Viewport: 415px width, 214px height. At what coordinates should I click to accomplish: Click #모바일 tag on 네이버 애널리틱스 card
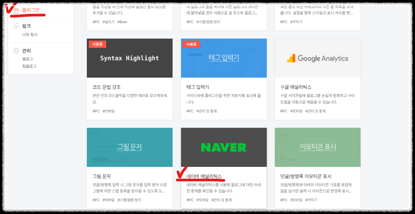(x=202, y=200)
